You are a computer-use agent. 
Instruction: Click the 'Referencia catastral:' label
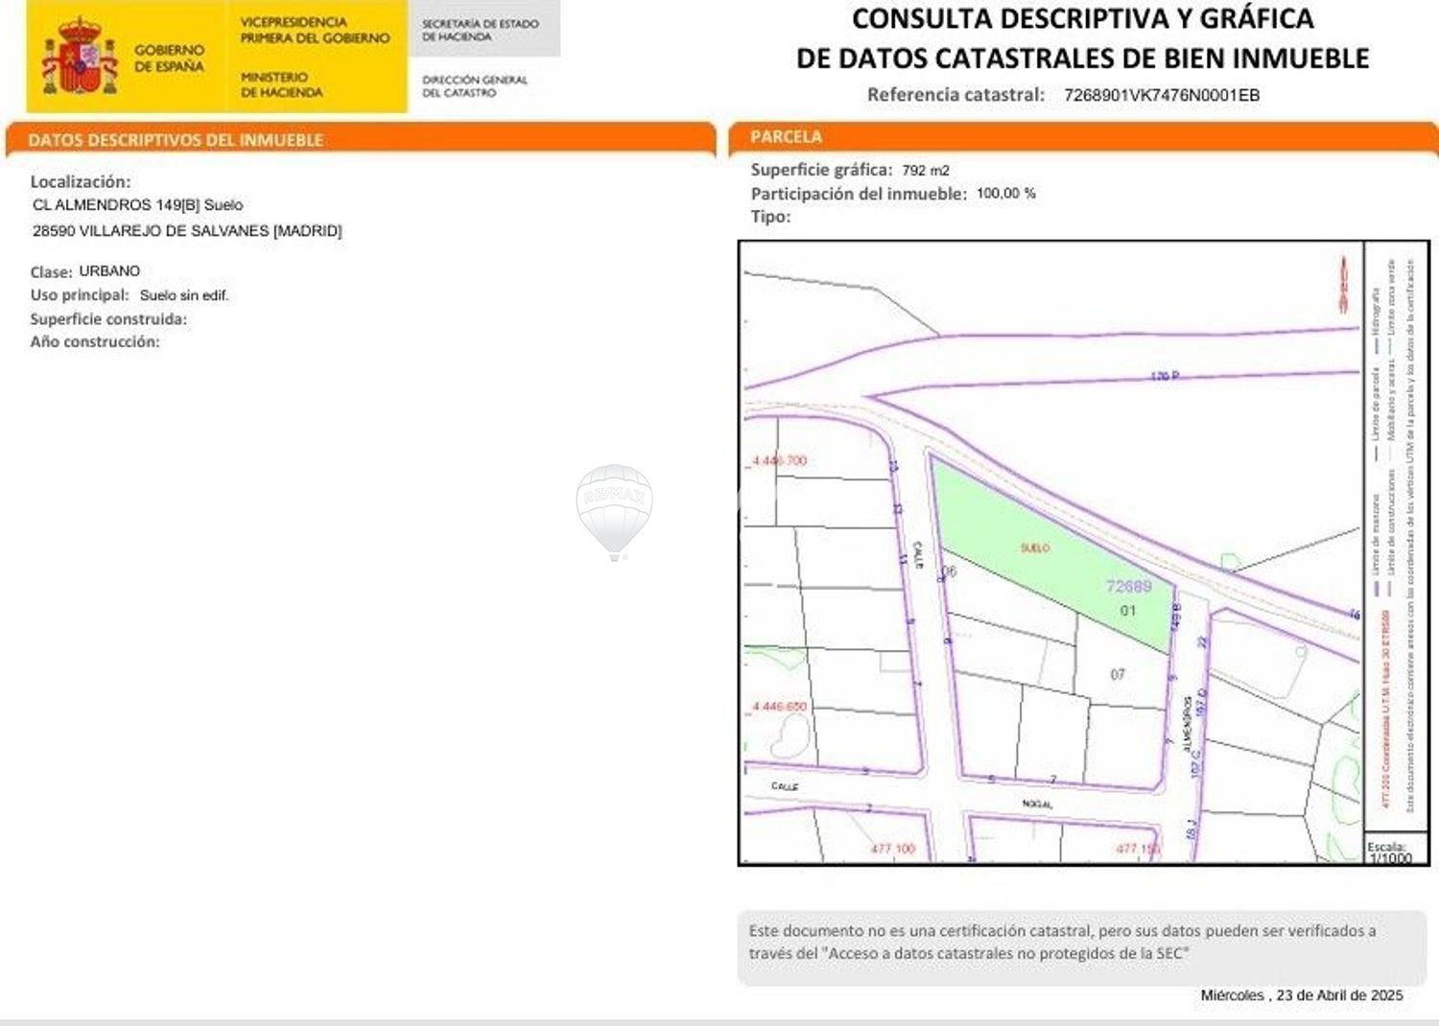click(955, 95)
